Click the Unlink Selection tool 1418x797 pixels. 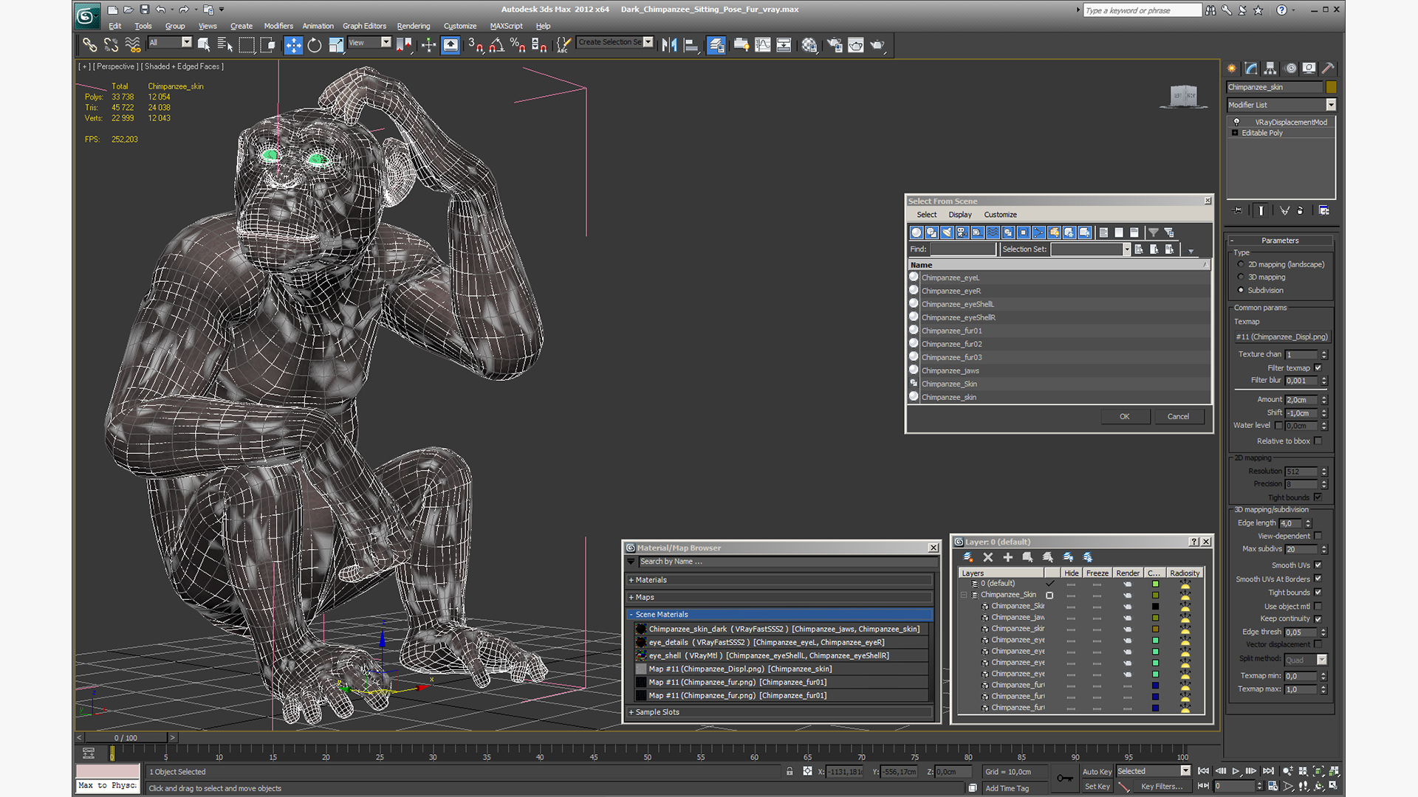(111, 45)
